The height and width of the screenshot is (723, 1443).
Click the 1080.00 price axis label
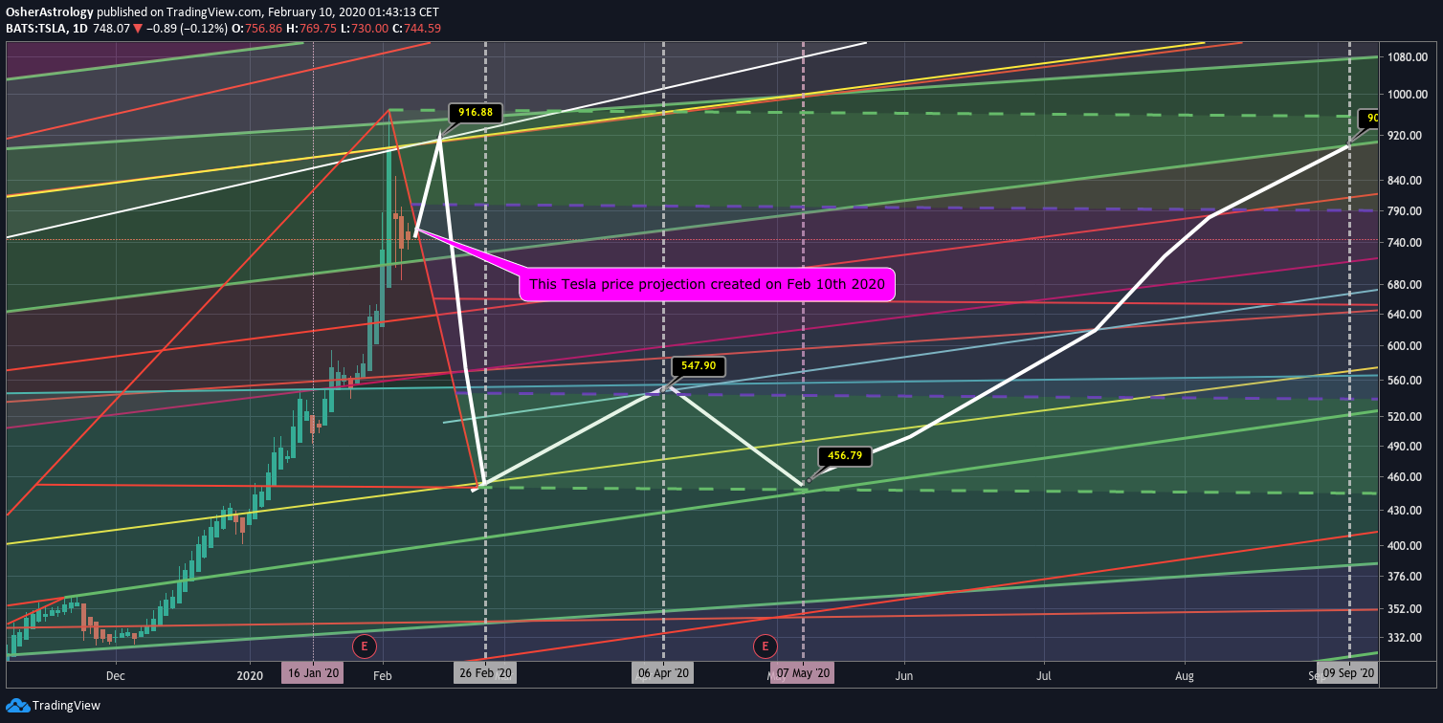click(x=1407, y=57)
